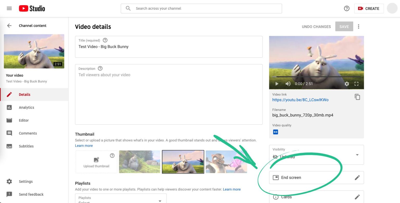Open the Subtitles section
400x203 pixels.
[x=9, y=146]
